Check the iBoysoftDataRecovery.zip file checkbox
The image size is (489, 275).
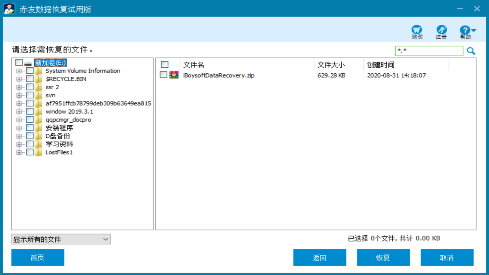(164, 75)
